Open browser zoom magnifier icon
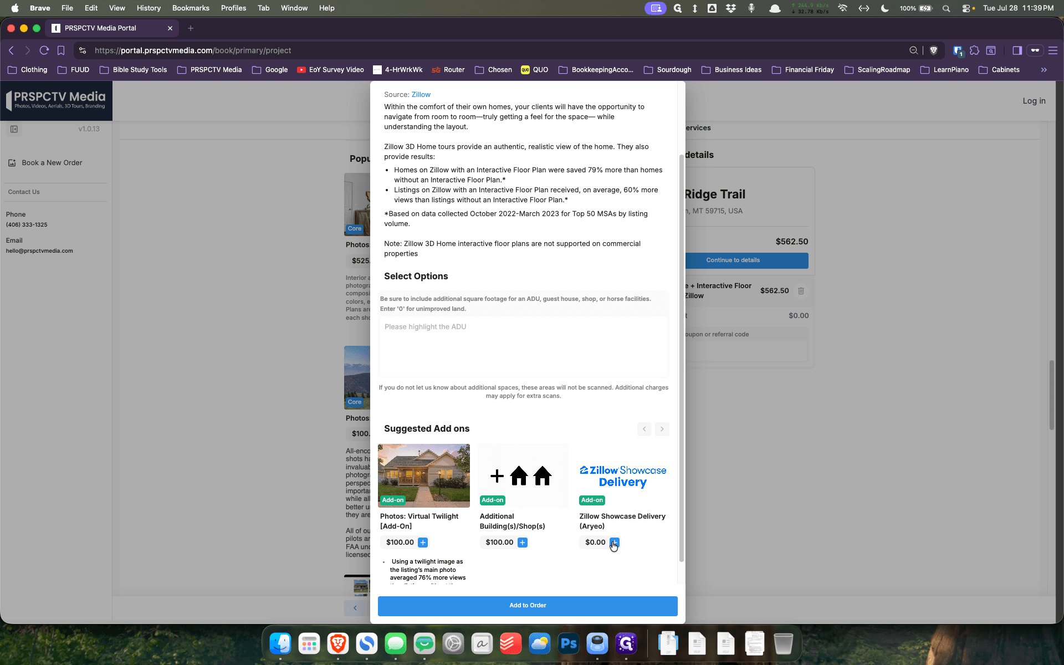This screenshot has height=665, width=1064. coord(913,50)
